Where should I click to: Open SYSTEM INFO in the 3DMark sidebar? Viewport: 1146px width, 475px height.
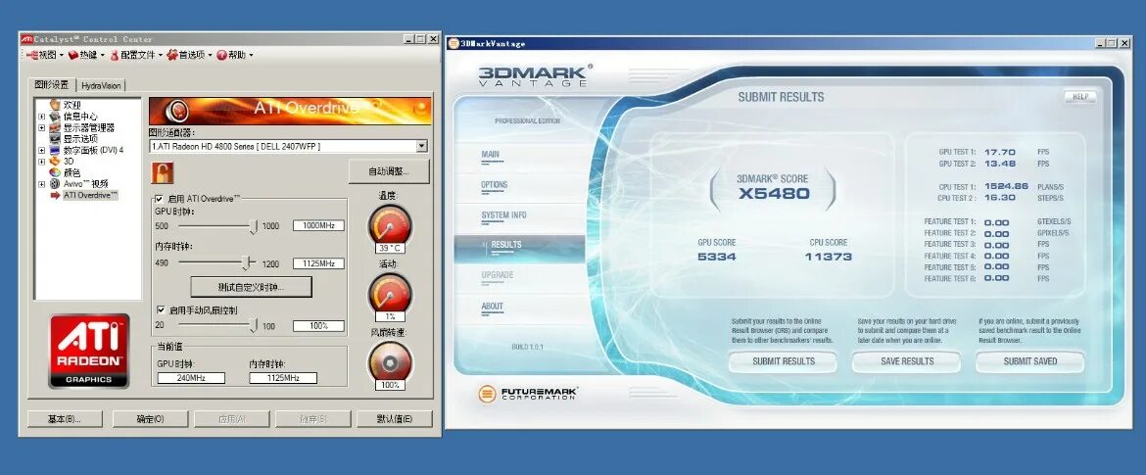[503, 214]
